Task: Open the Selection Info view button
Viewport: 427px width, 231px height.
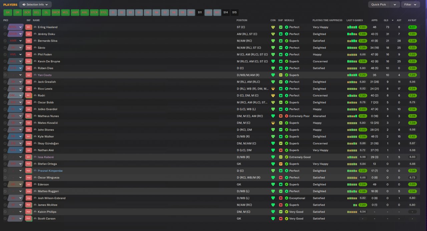Action: coord(35,5)
